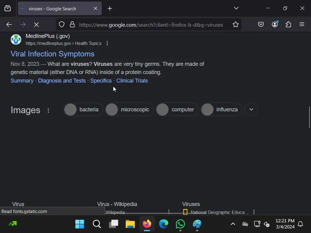Screen dimensions: 311x233
Task: Open National Geographic image result options dots
Action: (254, 212)
